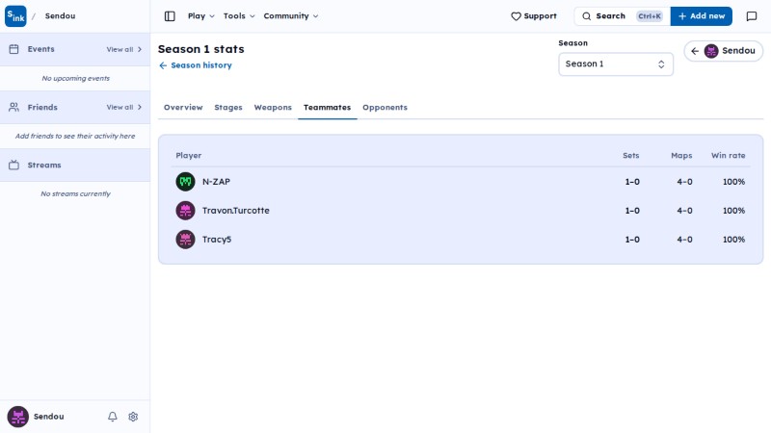
Task: Click the Support heart button
Action: [534, 16]
